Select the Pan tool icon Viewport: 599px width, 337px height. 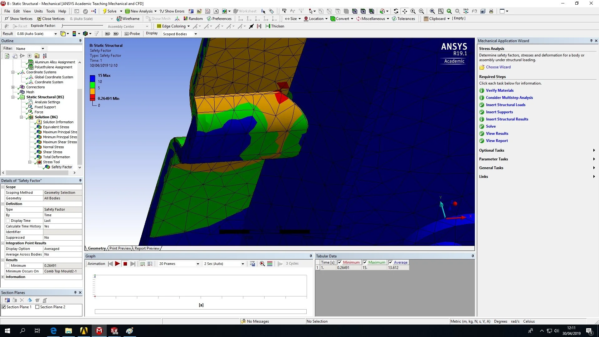[405, 11]
